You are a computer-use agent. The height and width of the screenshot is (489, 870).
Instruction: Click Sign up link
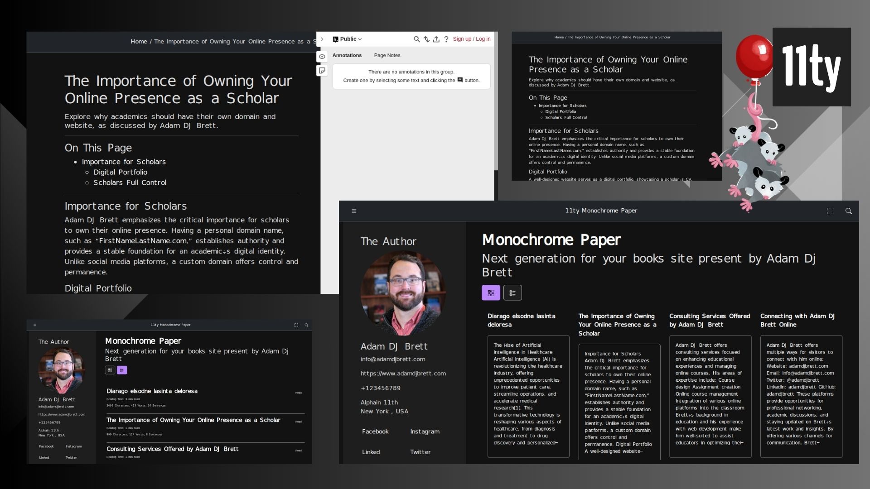[462, 39]
